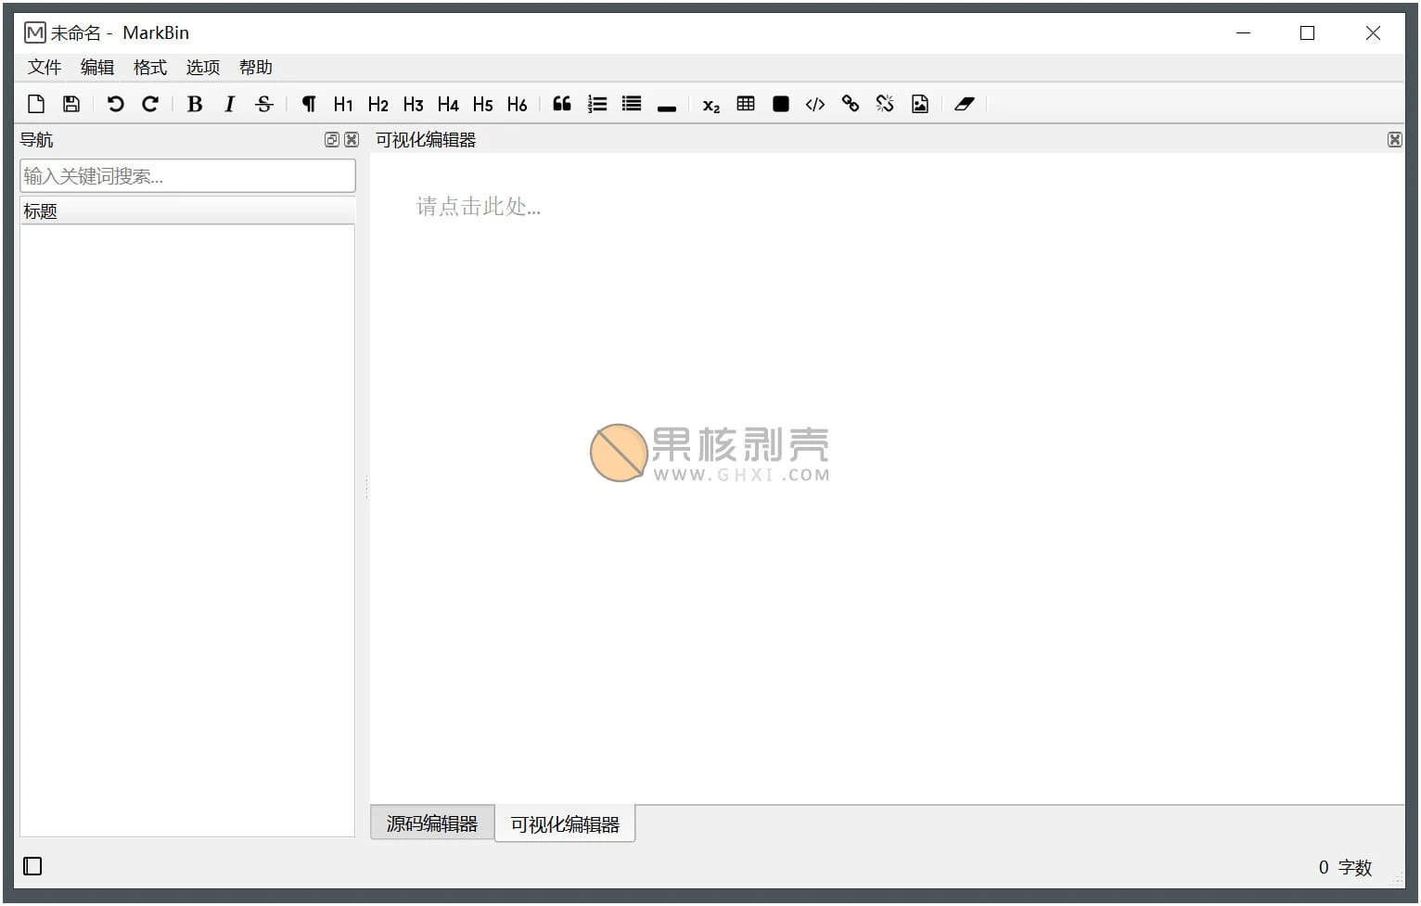
Task: Create a new document with toolbar icon
Action: tap(36, 104)
